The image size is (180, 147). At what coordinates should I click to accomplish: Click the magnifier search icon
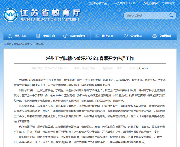pyautogui.click(x=171, y=16)
